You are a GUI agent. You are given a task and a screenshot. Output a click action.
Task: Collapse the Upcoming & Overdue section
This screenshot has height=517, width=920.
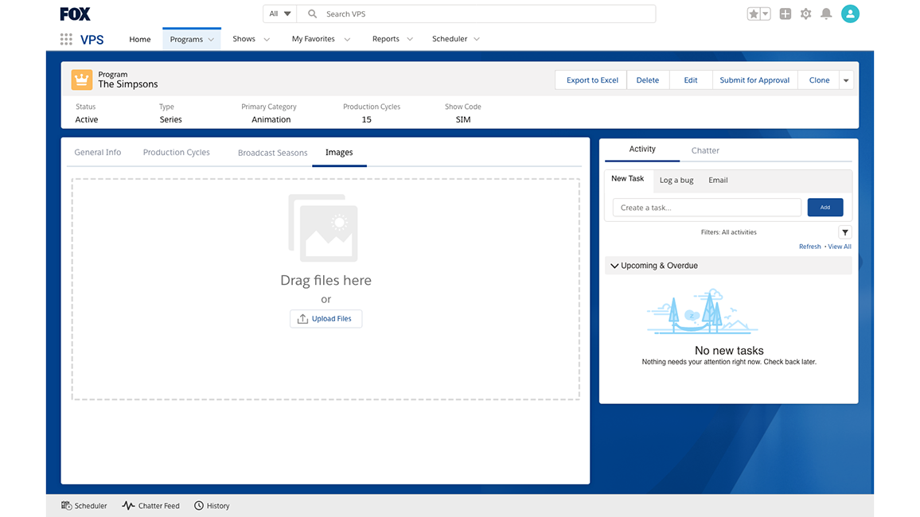614,265
